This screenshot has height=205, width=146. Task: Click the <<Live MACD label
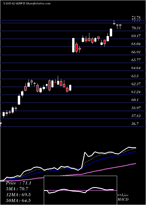[123, 197]
